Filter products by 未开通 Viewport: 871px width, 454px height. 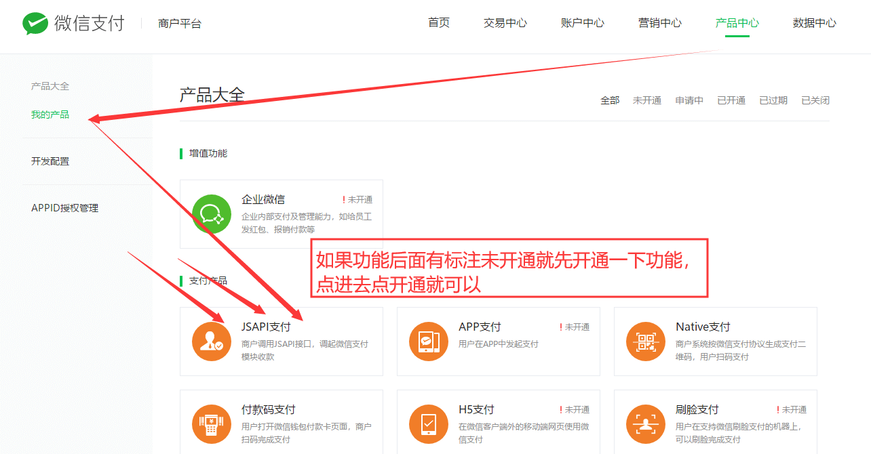pos(647,100)
